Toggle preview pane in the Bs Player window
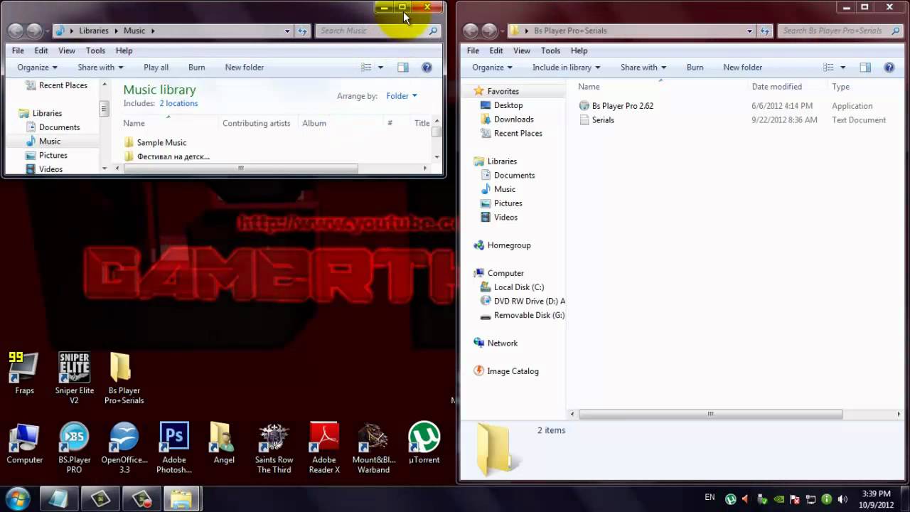 point(865,68)
